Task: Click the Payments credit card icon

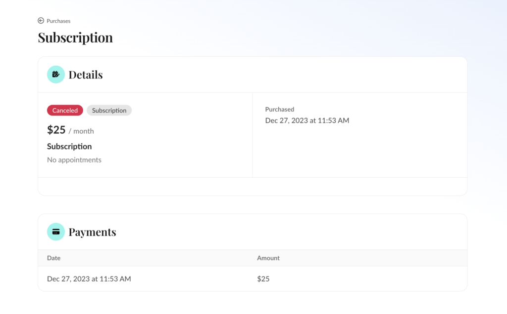Action: (x=56, y=232)
